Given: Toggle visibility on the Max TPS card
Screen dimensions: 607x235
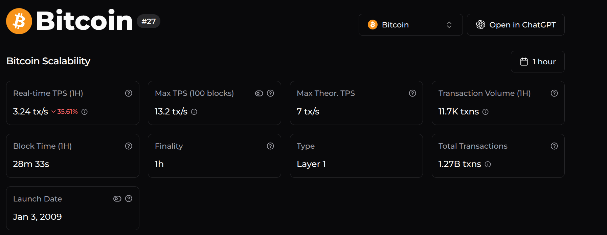Looking at the screenshot, I should click(259, 93).
